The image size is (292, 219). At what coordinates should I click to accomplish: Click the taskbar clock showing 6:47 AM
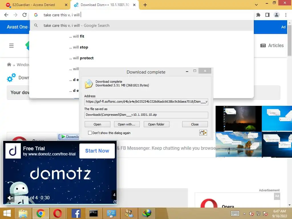(x=279, y=214)
